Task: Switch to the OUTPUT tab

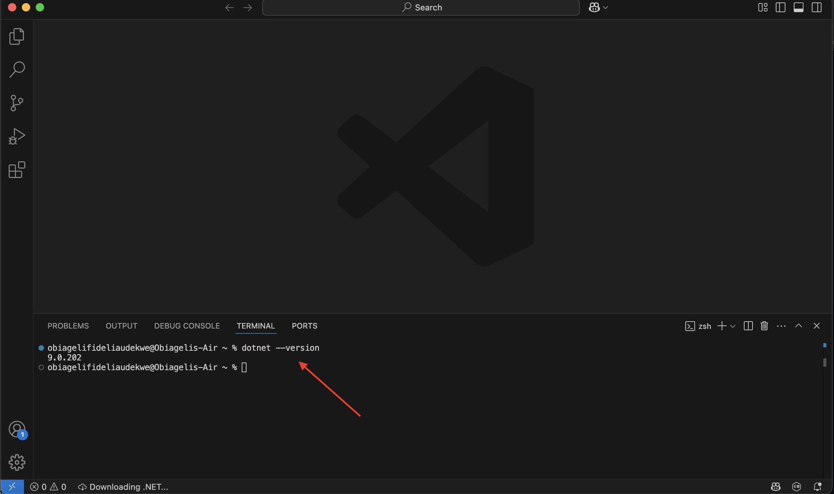Action: tap(121, 326)
